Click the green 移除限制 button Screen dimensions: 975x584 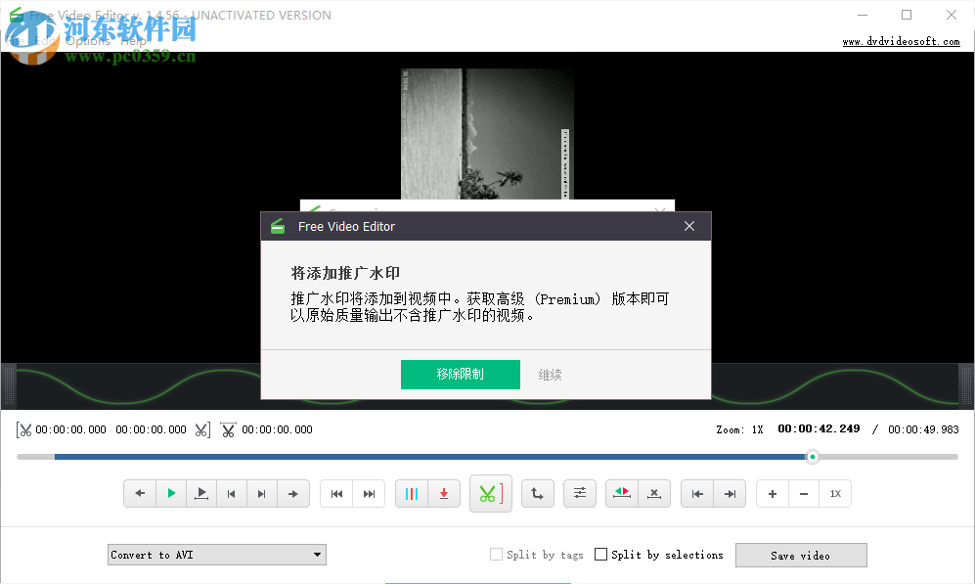[x=460, y=375]
